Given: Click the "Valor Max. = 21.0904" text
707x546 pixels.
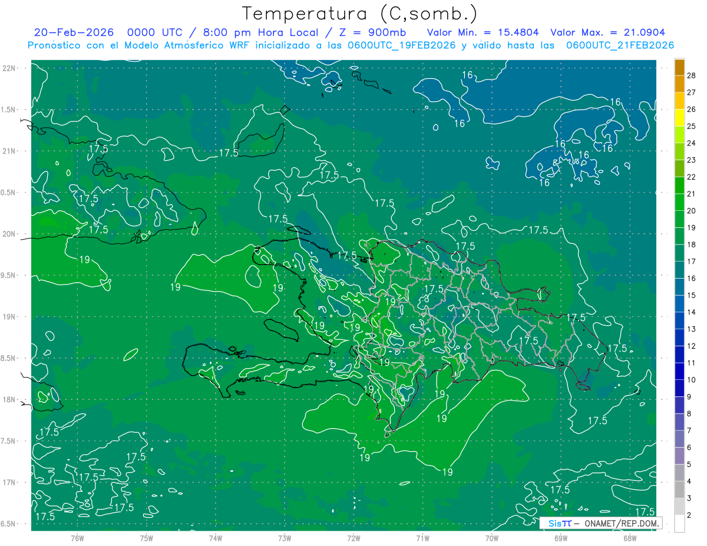Looking at the screenshot, I should pos(608,32).
